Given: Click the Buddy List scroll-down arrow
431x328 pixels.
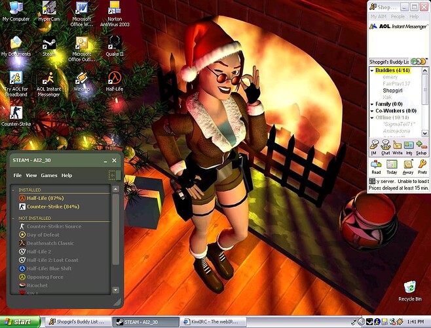Looking at the screenshot, I should point(425,133).
